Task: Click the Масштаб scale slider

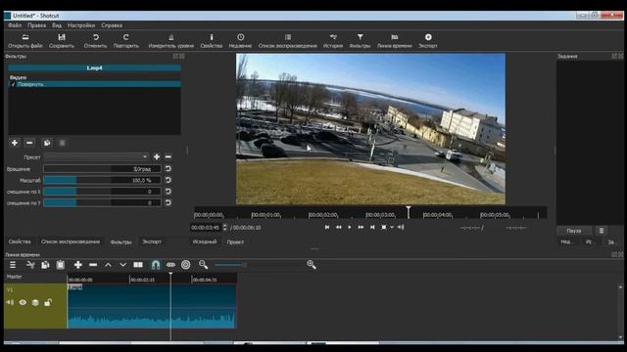Action: [x=102, y=180]
